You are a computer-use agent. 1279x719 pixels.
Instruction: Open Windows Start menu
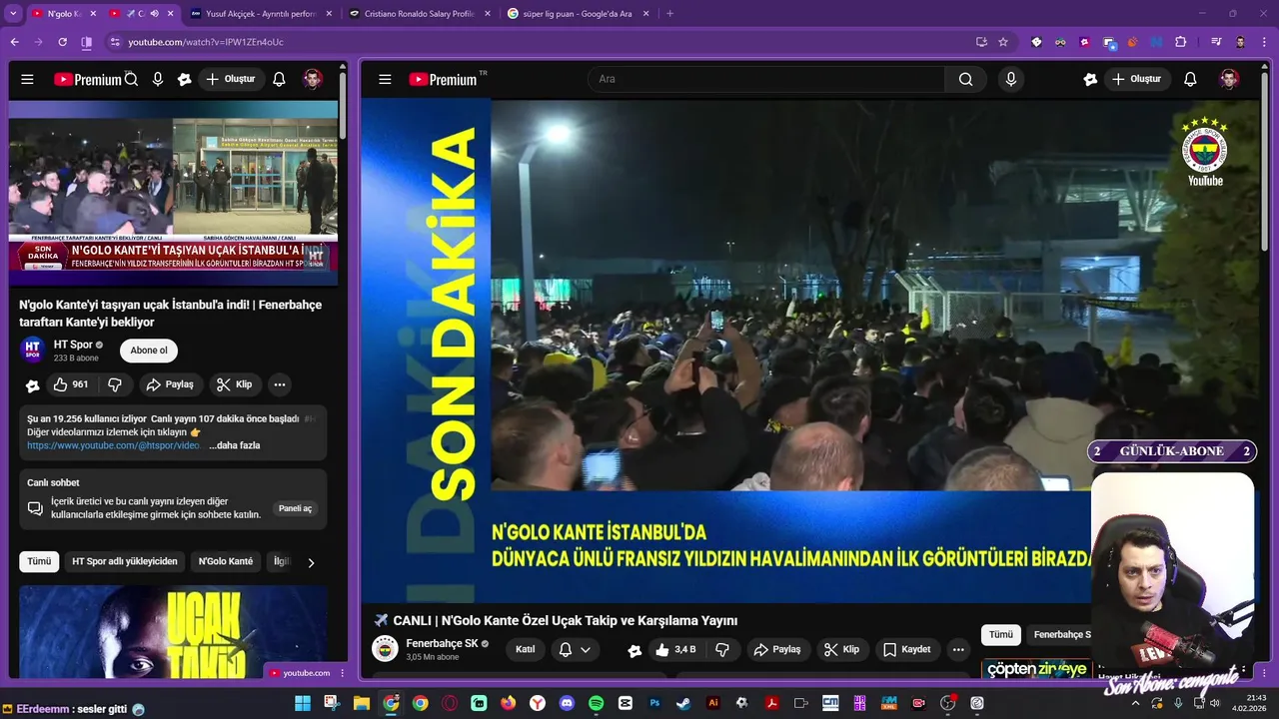coord(303,703)
